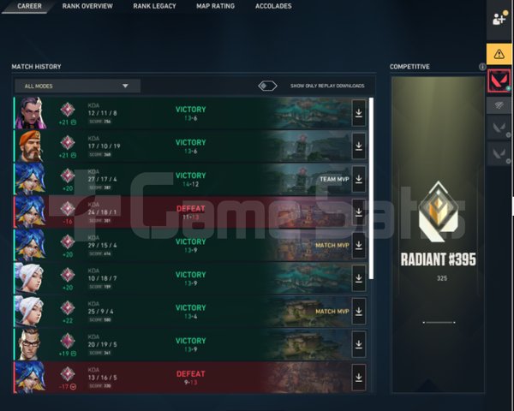
Task: Download replay for the 10 / 18 / 7 match
Action: (359, 278)
